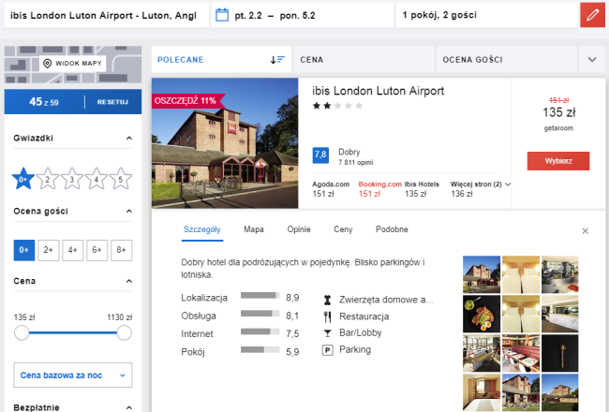Collapse the Bezpłatnie filter section

click(x=129, y=407)
